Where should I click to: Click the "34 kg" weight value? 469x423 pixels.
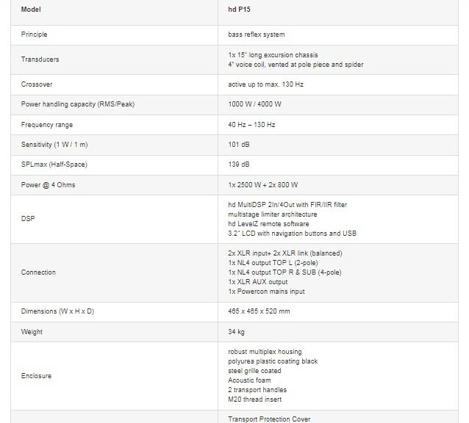237,332
